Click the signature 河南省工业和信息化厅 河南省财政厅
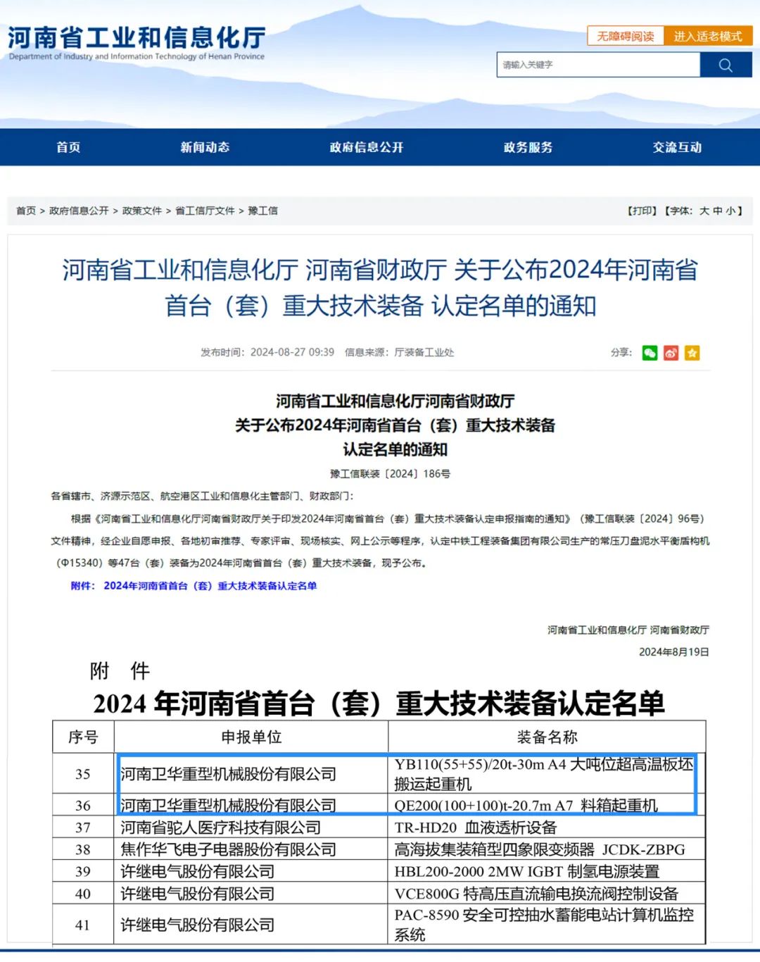 click(x=628, y=630)
